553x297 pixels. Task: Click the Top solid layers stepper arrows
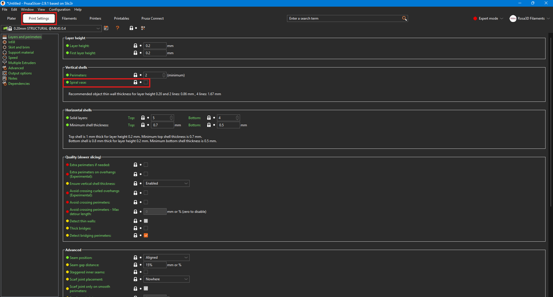point(171,118)
